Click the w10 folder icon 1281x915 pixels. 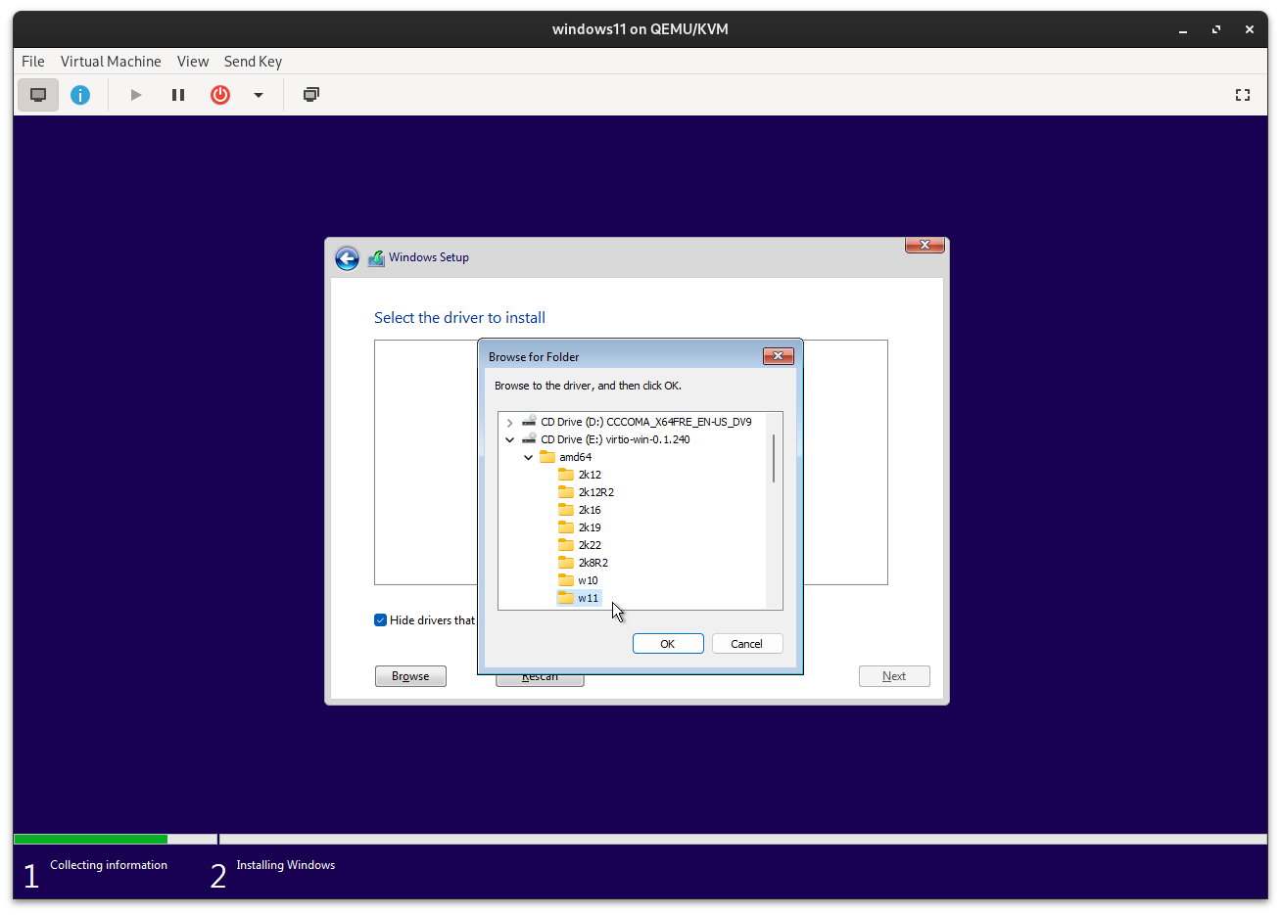(x=566, y=580)
